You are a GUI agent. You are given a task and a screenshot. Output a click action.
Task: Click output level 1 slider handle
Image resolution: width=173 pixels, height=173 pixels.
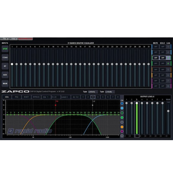(126, 103)
